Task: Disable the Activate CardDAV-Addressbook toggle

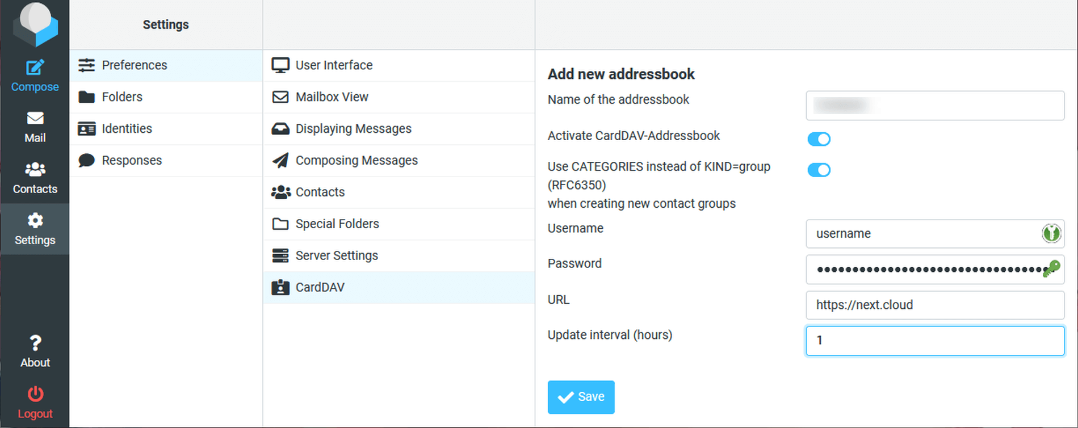Action: [819, 139]
